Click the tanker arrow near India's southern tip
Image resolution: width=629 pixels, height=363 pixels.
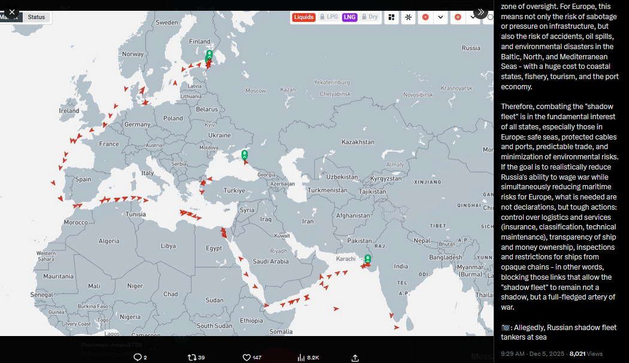[391, 316]
